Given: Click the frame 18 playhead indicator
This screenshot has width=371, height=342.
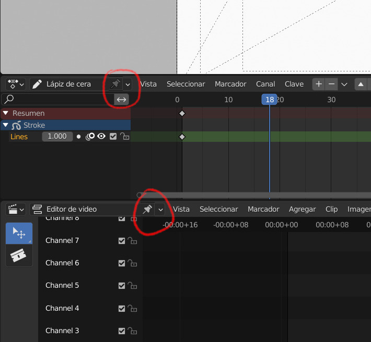Looking at the screenshot, I should [269, 100].
